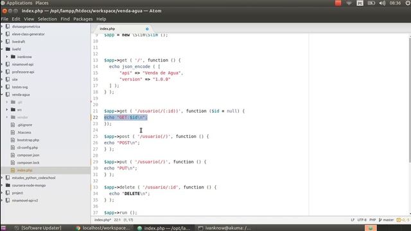This screenshot has width=411, height=231.
Task: Expand the ivanknow subfolder arrow
Action: [x=7, y=56]
